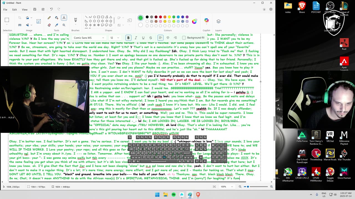The height and width of the screenshot is (199, 355).
Task: Toggle Bold text formatting
Action: (128, 38)
